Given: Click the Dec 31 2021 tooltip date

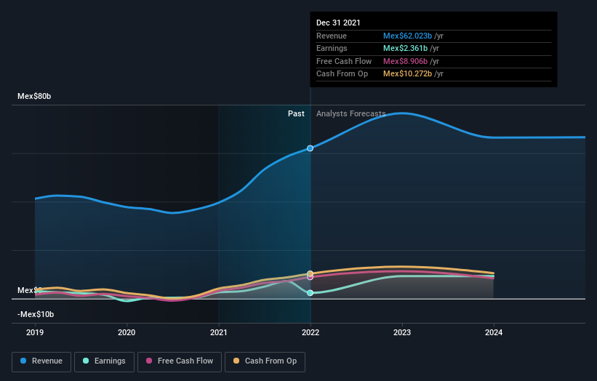Looking at the screenshot, I should pyautogui.click(x=338, y=23).
